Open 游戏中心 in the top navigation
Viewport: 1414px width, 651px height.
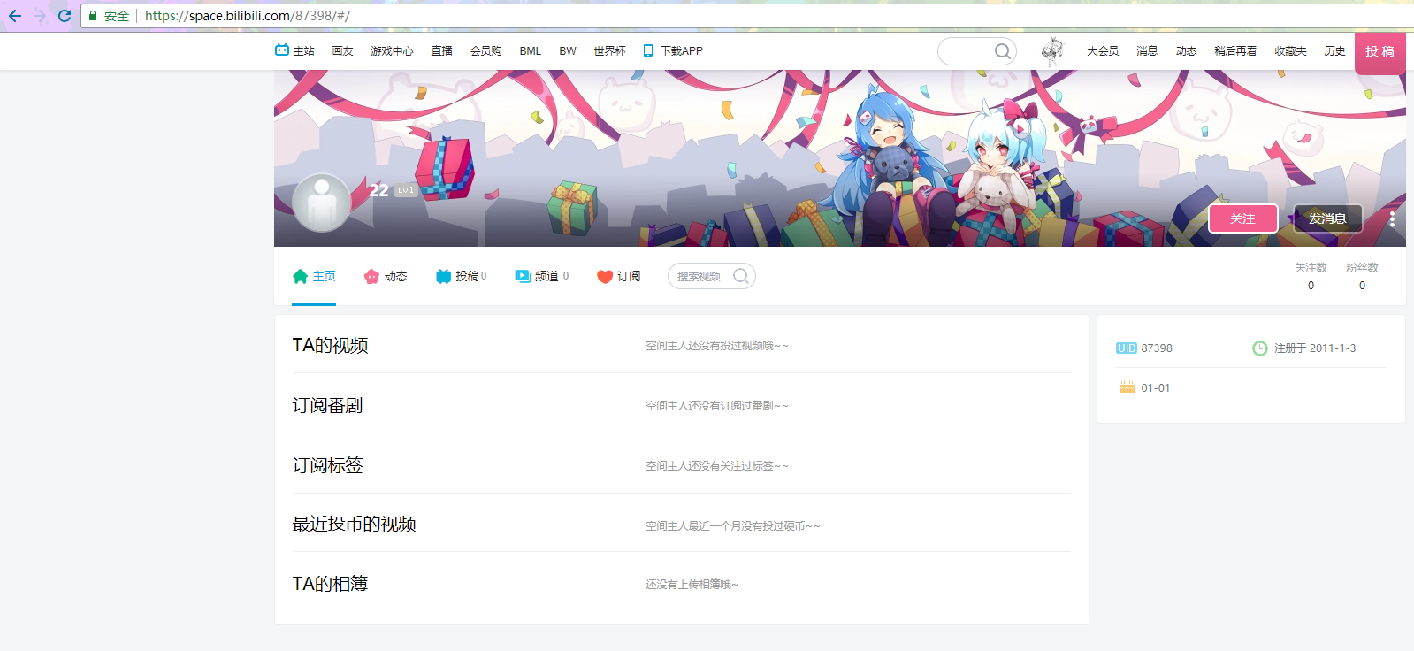coord(392,51)
